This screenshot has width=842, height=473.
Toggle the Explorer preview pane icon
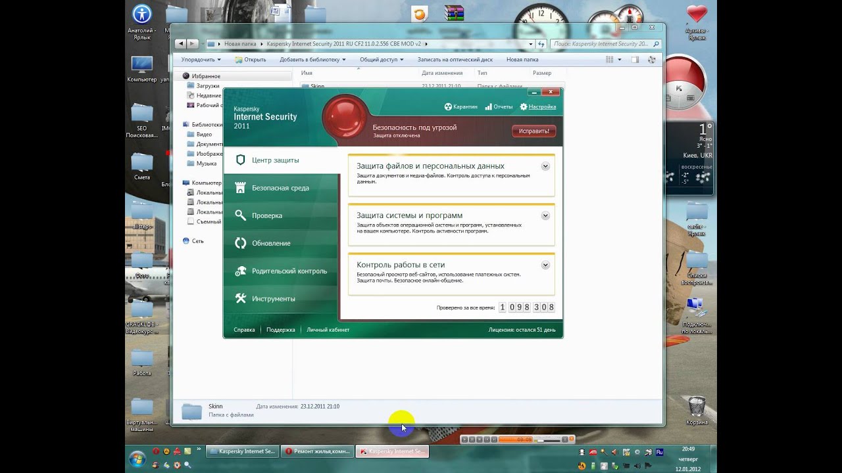(635, 60)
